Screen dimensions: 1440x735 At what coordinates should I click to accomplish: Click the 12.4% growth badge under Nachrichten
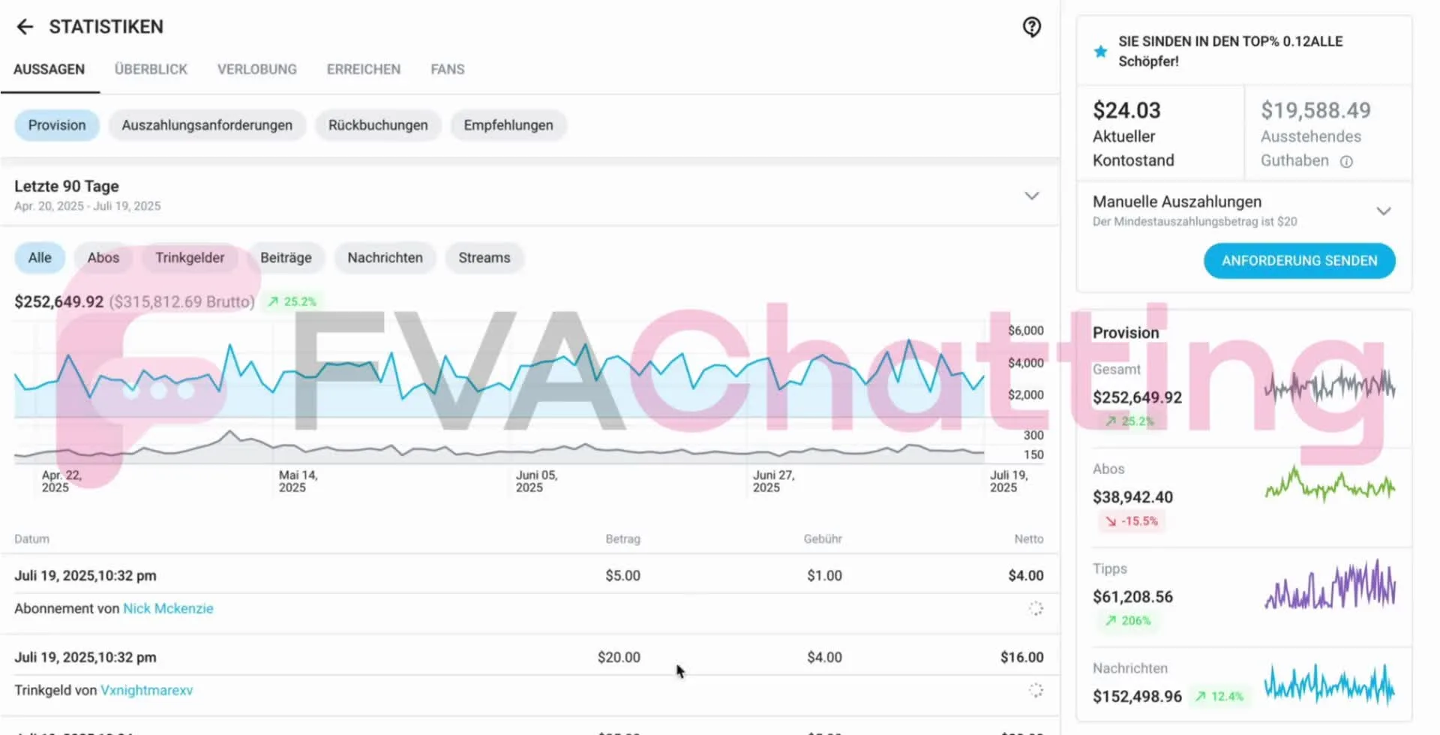pyautogui.click(x=1221, y=696)
